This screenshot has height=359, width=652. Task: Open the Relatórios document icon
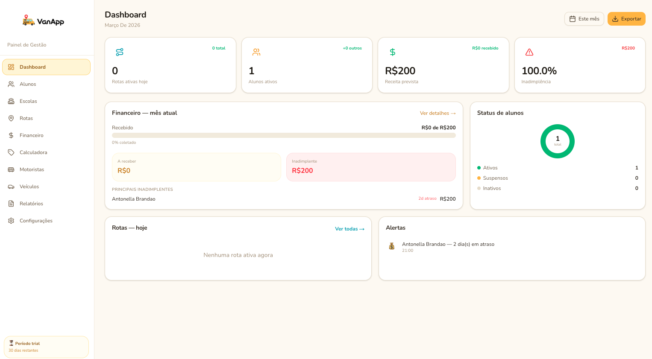(x=11, y=204)
